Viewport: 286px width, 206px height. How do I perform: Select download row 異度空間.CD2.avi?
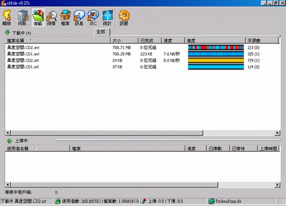143,48
